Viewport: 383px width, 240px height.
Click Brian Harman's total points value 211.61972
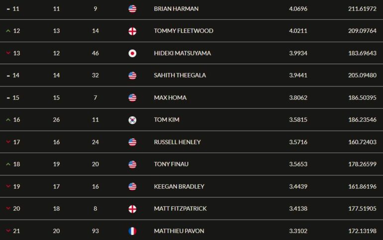[x=362, y=9]
